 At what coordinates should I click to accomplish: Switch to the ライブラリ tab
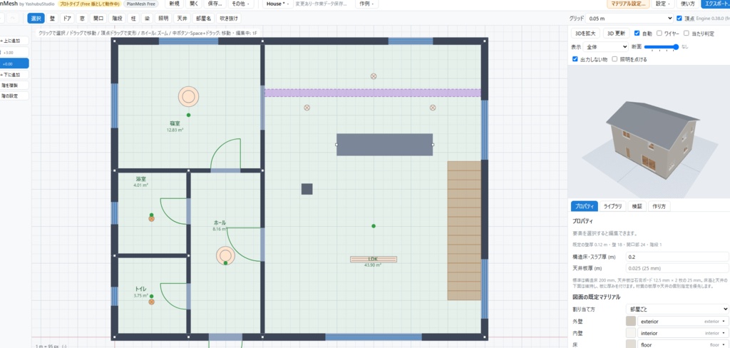pyautogui.click(x=612, y=206)
